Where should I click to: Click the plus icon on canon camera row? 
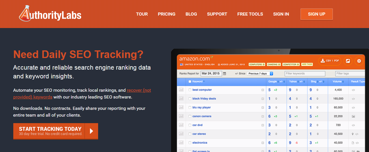(263, 116)
